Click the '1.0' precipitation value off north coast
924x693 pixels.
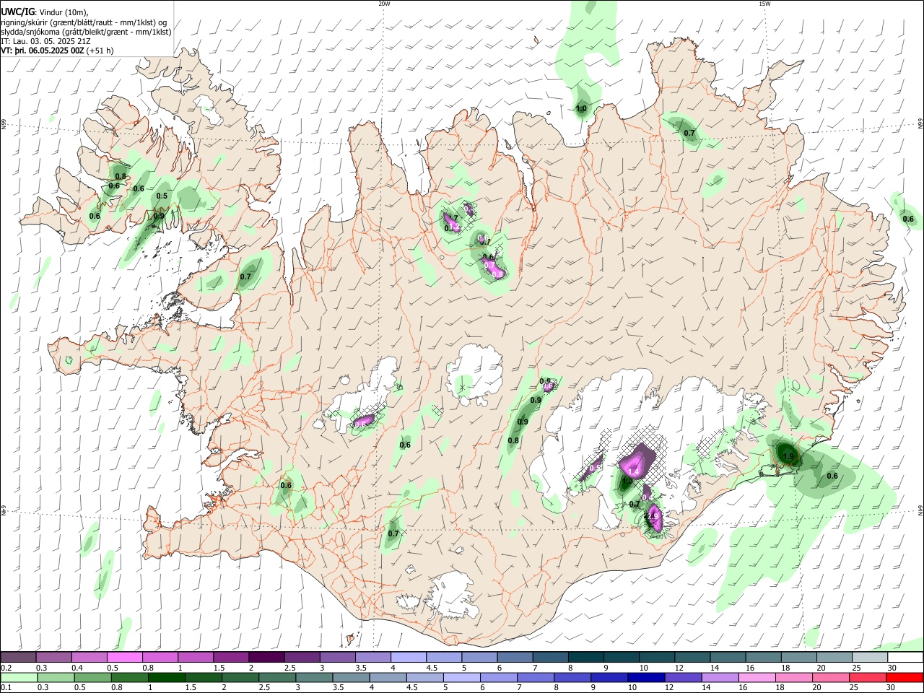[581, 110]
